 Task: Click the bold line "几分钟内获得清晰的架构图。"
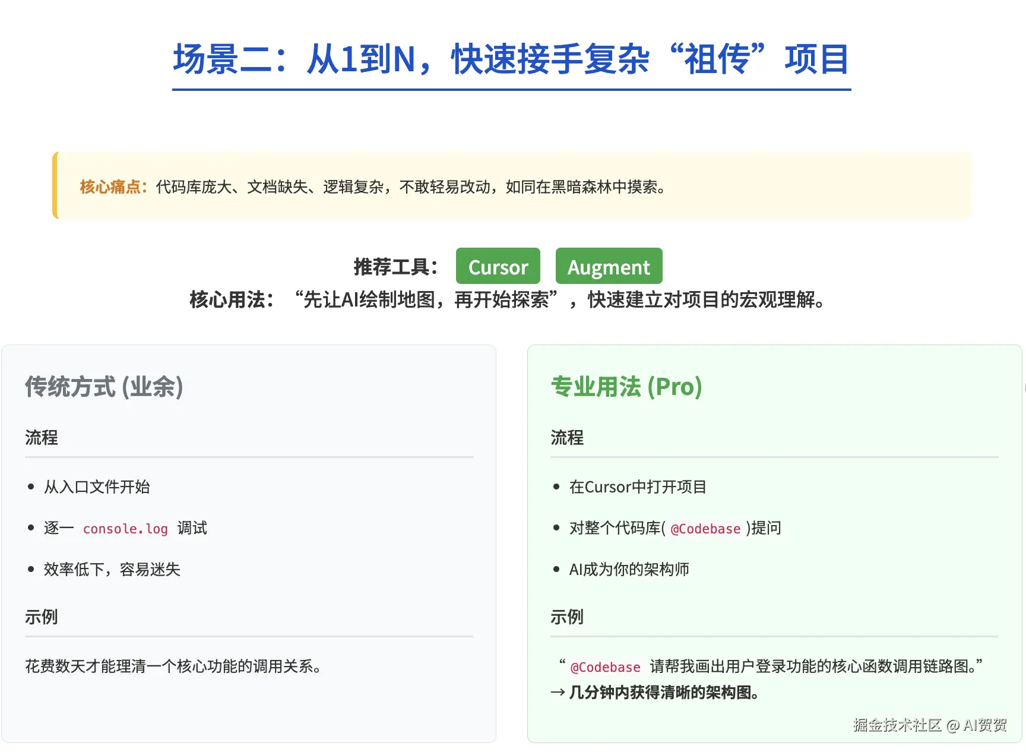coord(664,692)
